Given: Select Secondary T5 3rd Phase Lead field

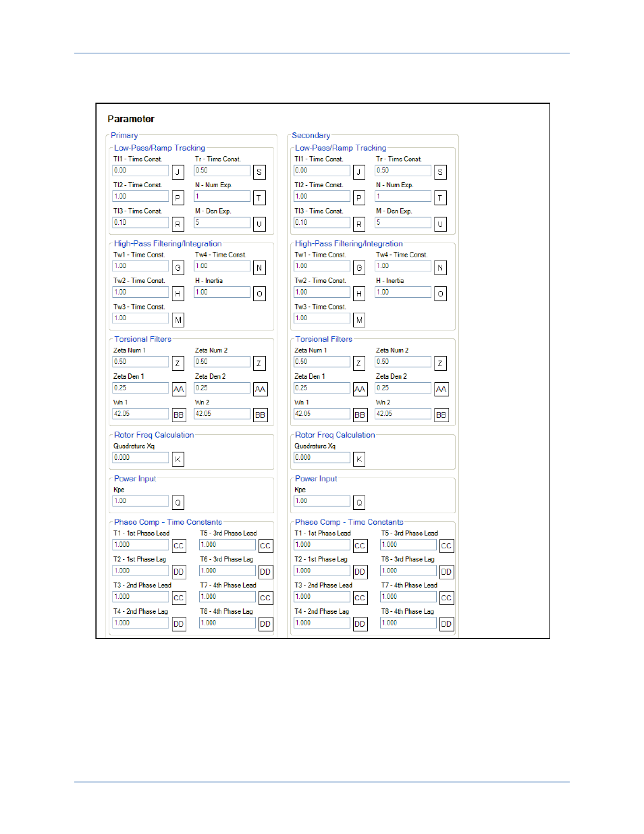Looking at the screenshot, I should tap(408, 545).
